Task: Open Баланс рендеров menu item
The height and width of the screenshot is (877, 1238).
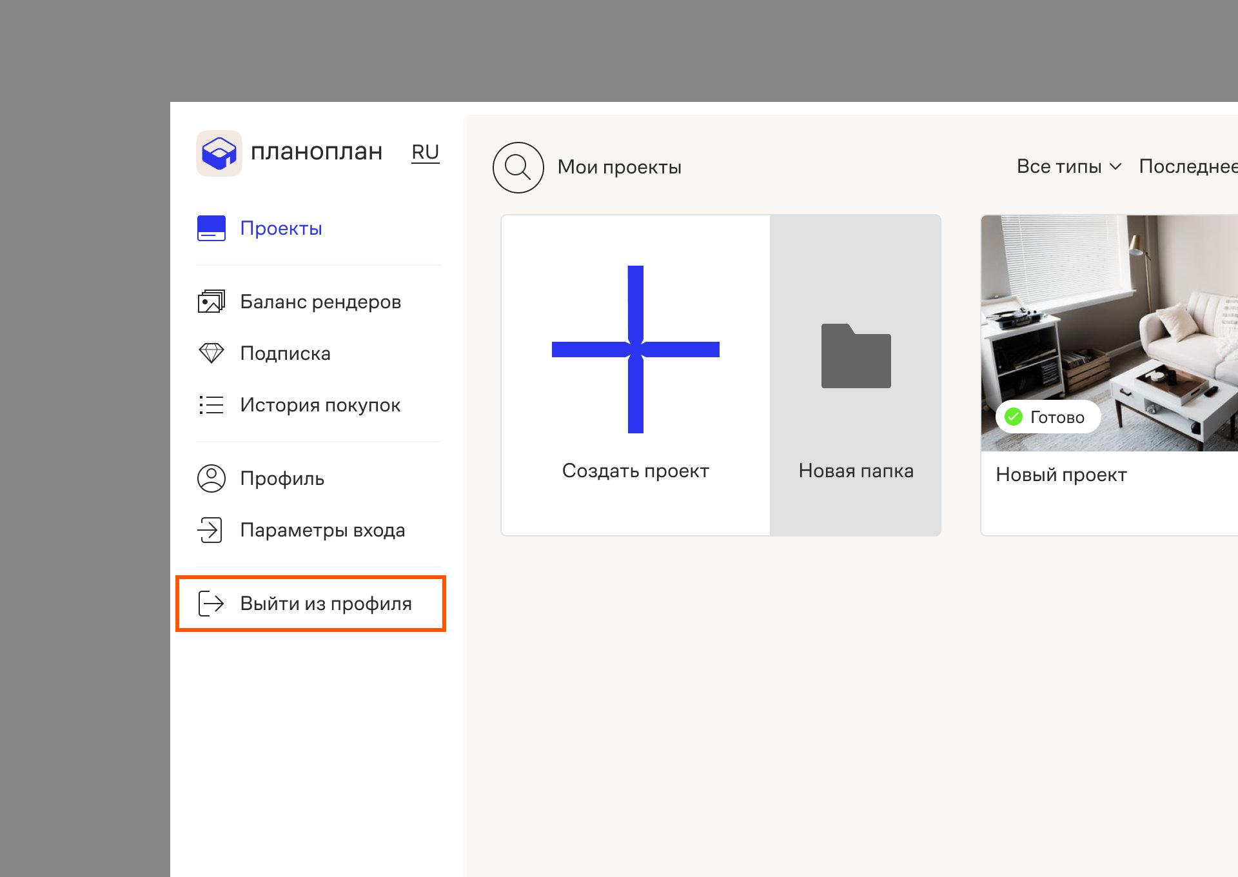Action: (320, 302)
